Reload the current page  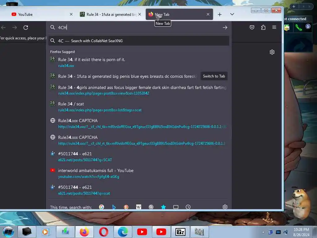[x=26, y=28]
